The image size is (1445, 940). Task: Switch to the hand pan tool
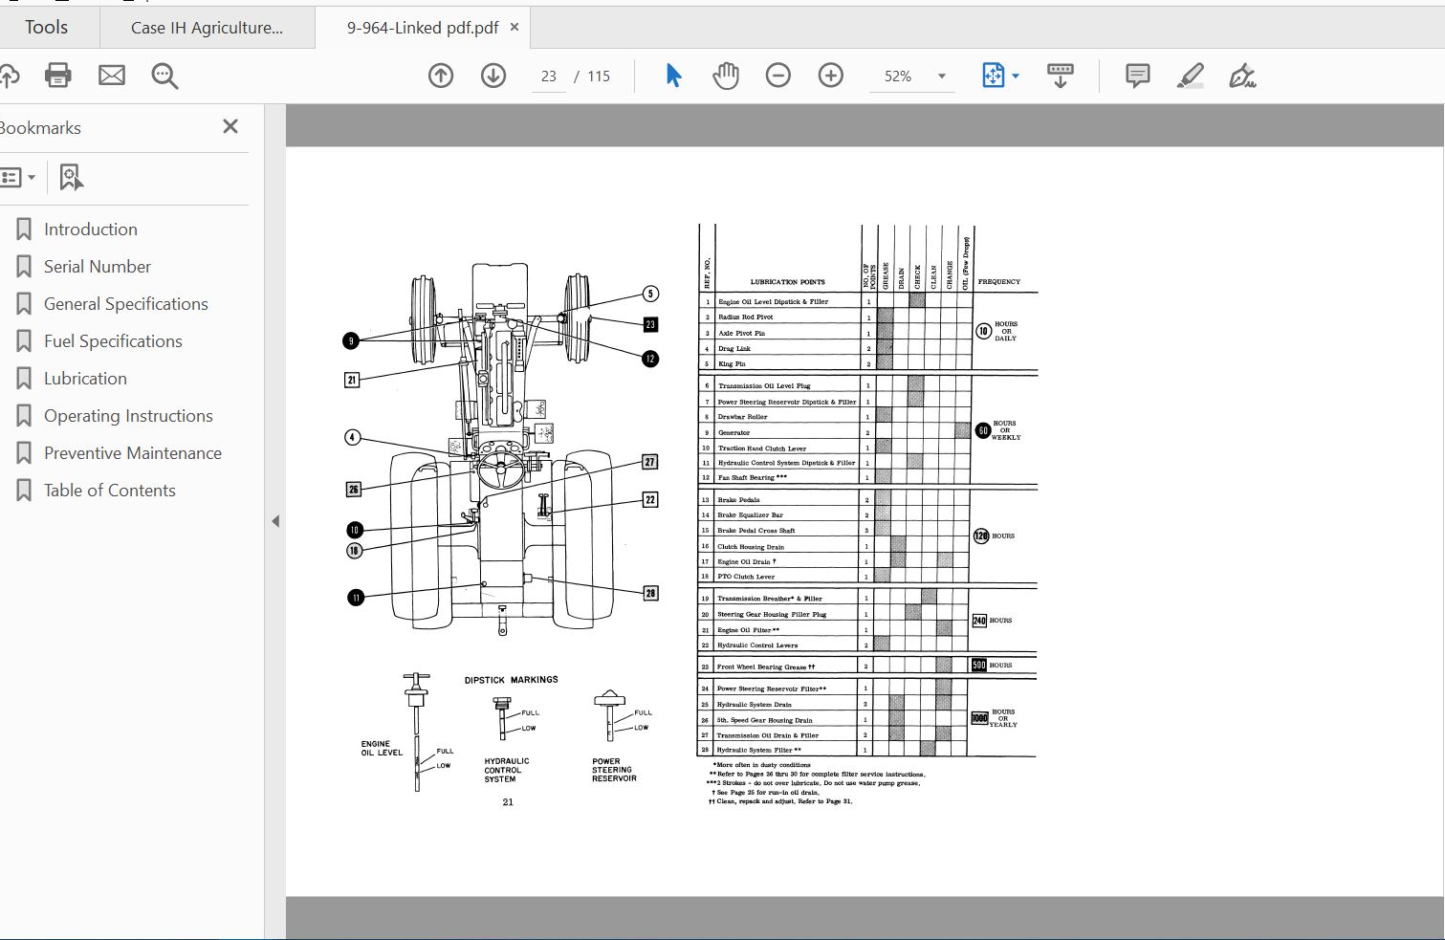tap(726, 76)
